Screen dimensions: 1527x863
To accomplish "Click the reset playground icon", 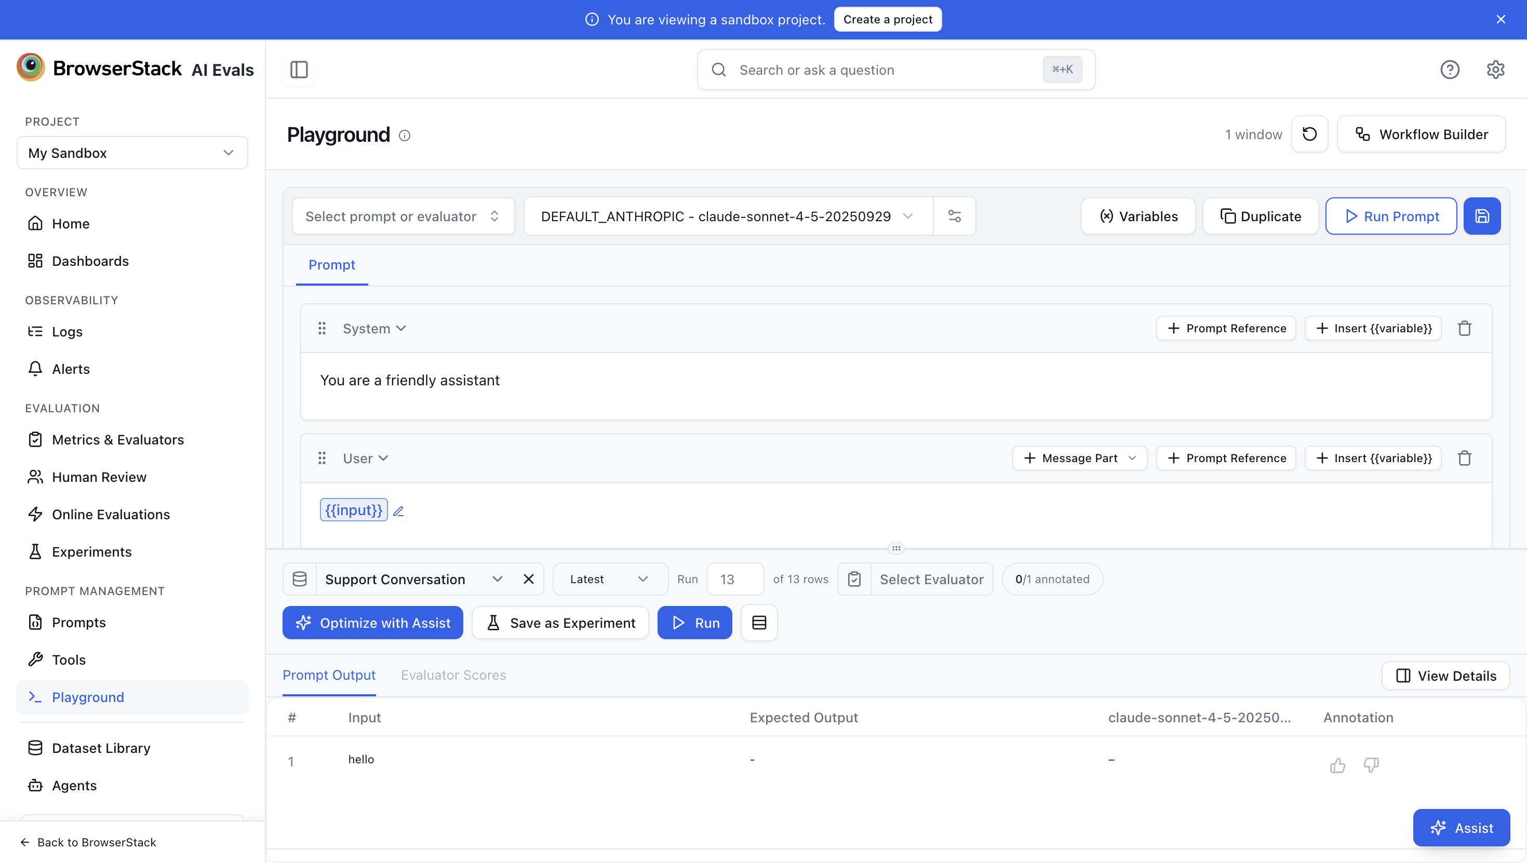I will click(1309, 134).
